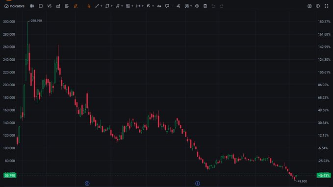Expand the Fibonacci tools dropdown arrow
The image size is (333, 187).
[132, 6]
